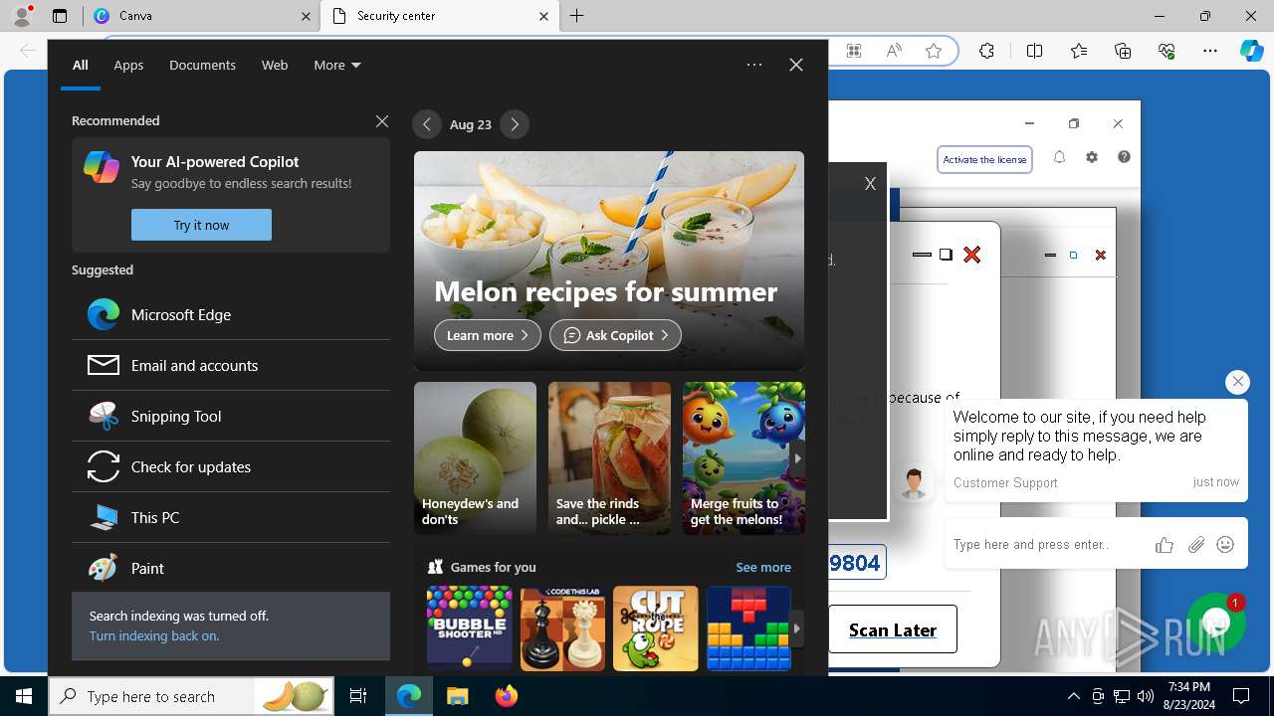Open Microsoft Edge taskbar icon

(409, 696)
